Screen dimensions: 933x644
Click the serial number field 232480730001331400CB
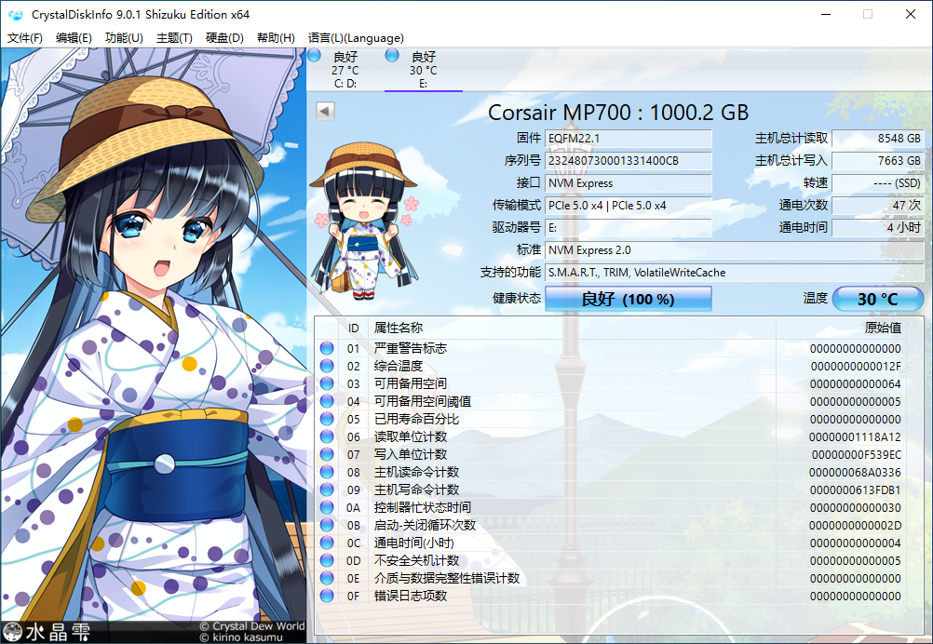pos(629,161)
